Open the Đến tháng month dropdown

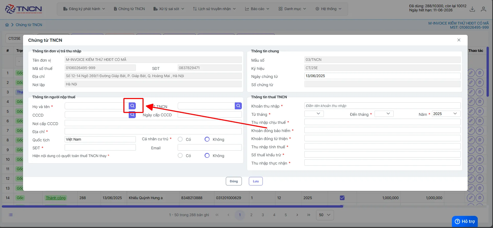pos(384,114)
